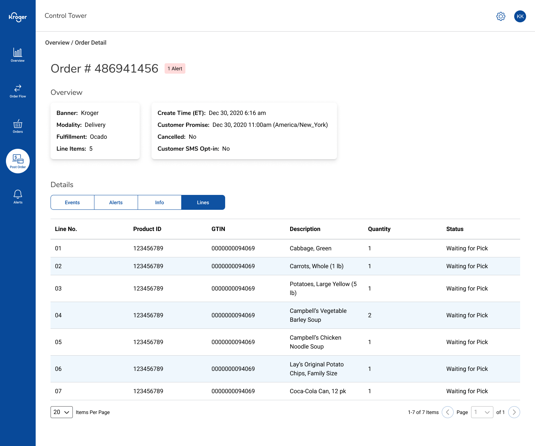Switch to the Events tab
The width and height of the screenshot is (535, 446).
72,202
